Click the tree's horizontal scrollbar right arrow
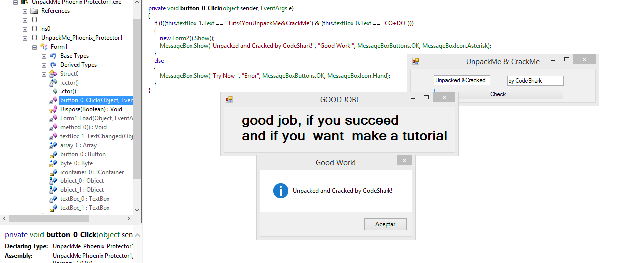Viewport: 620px width, 263px height. (128, 218)
